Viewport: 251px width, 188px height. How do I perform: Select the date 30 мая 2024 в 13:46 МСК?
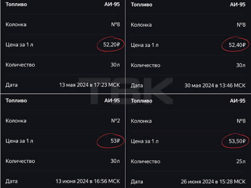(x=215, y=85)
